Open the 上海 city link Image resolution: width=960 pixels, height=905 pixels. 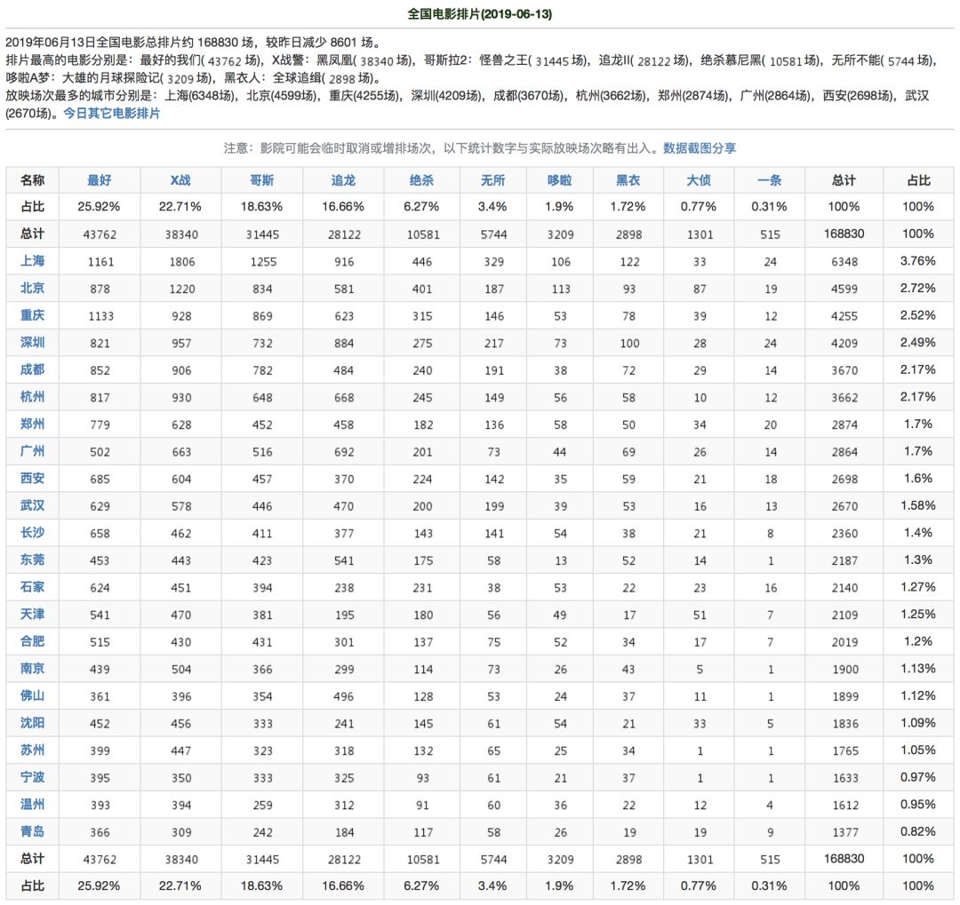(33, 261)
